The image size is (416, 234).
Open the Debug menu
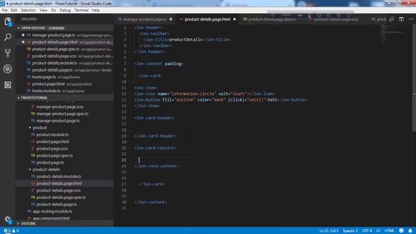tap(65, 10)
